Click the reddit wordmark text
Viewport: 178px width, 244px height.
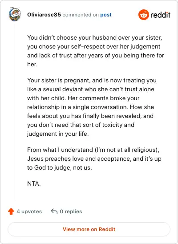pyautogui.click(x=161, y=15)
